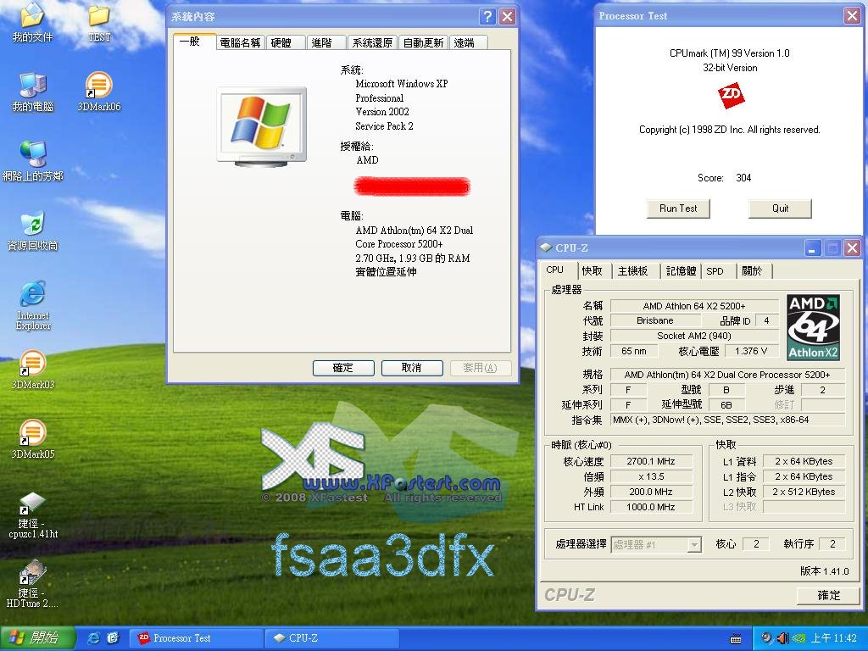Open the 開始 Start menu button
This screenshot has width=868, height=651.
coord(36,638)
